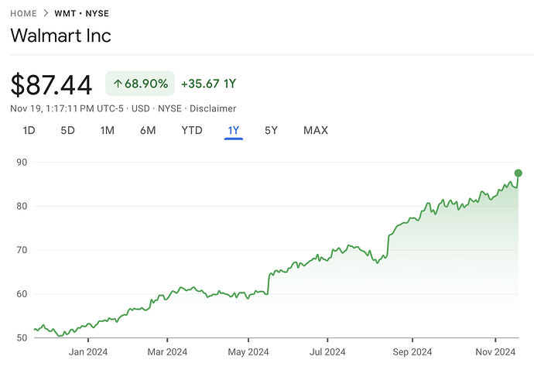
Task: Click the Sep 2024 axis label
Action: coord(412,352)
